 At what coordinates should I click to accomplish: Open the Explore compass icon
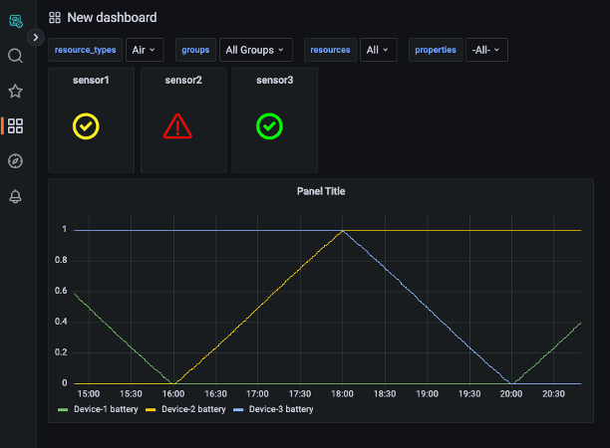point(15,161)
